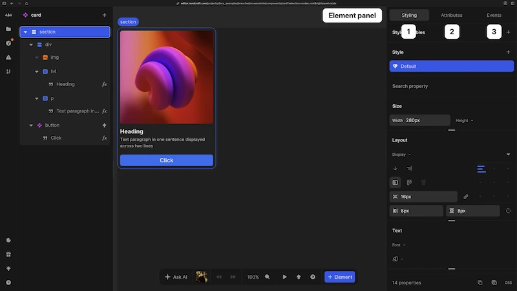517x291 pixels.
Task: Click the avatar thumbnail in the bottom toolbar
Action: (x=201, y=277)
